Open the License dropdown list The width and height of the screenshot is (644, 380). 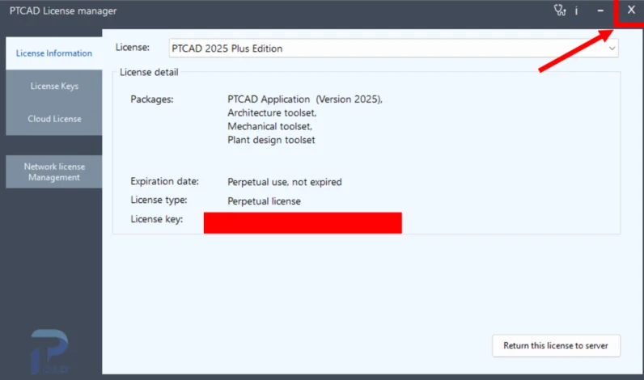click(x=393, y=49)
